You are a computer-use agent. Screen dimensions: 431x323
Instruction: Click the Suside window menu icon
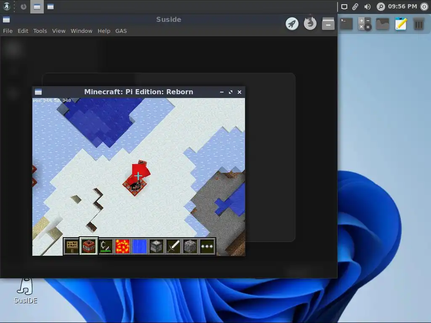coord(6,19)
